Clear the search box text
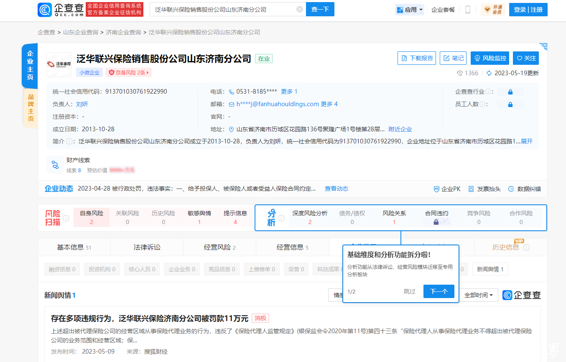 point(300,9)
